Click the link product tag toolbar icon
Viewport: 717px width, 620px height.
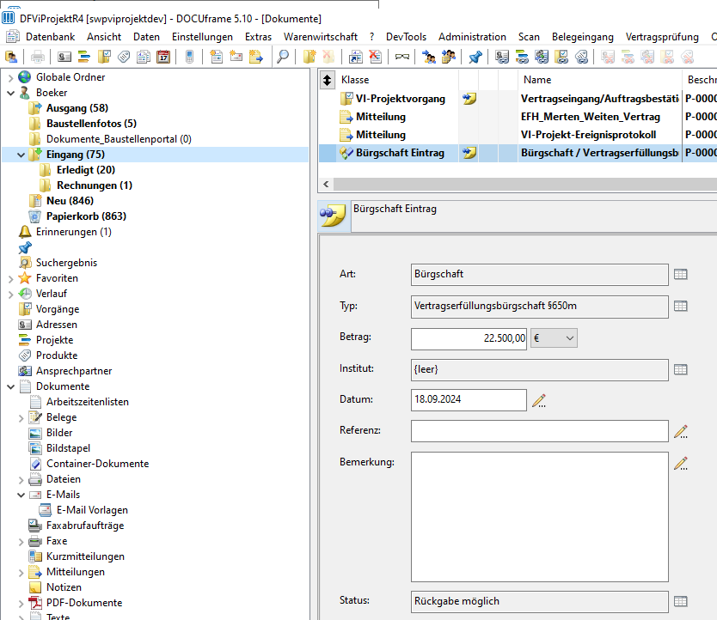582,58
